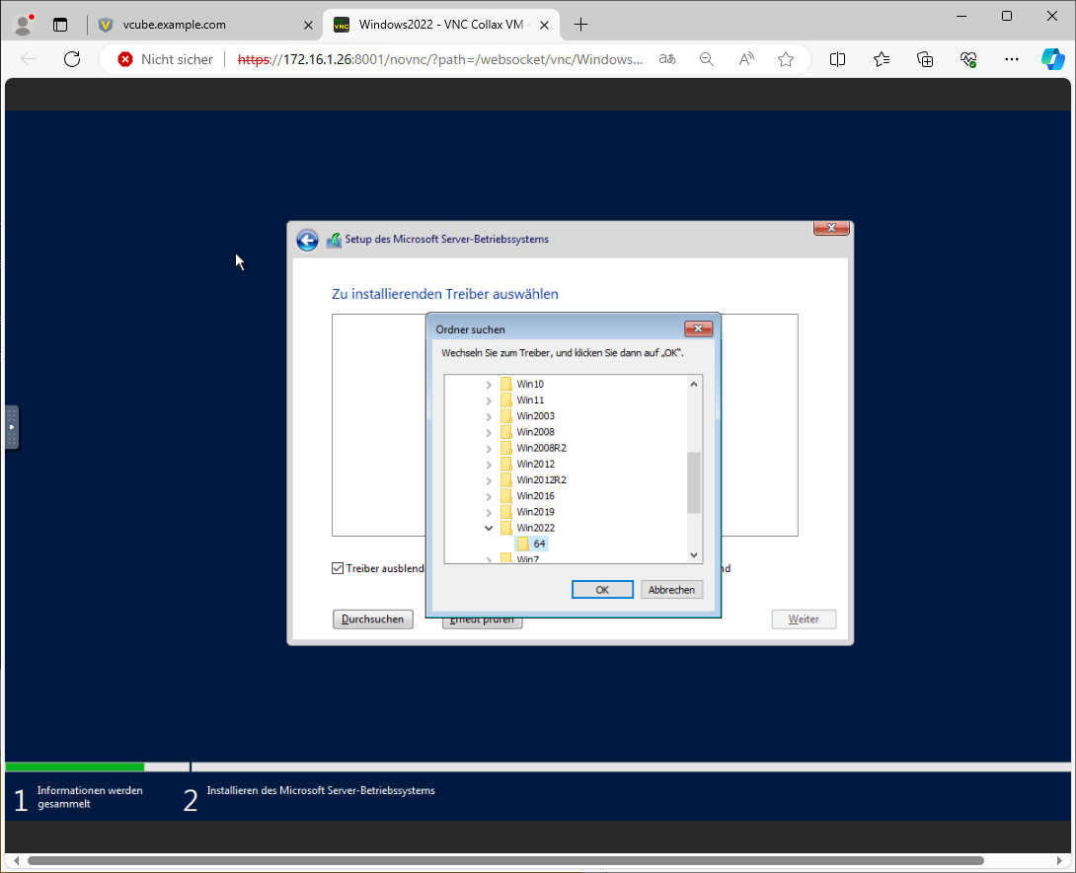Select the Win2012R2 folder name
Screen dimensions: 1076x873
541,480
